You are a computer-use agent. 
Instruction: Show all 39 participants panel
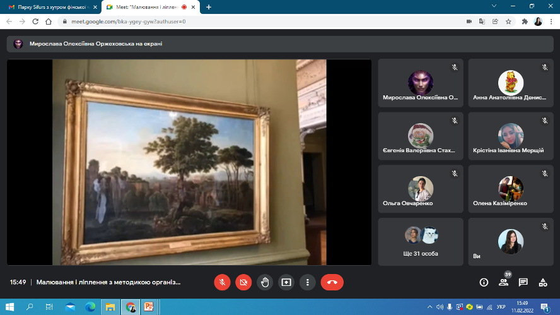click(504, 282)
